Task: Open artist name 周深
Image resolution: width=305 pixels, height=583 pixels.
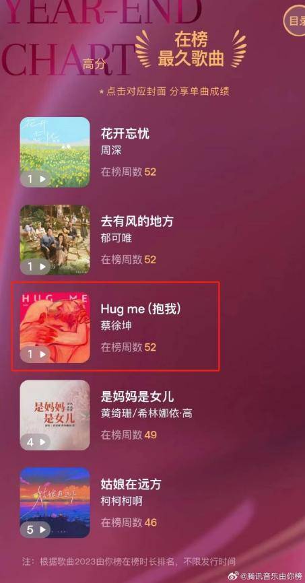Action: click(111, 151)
